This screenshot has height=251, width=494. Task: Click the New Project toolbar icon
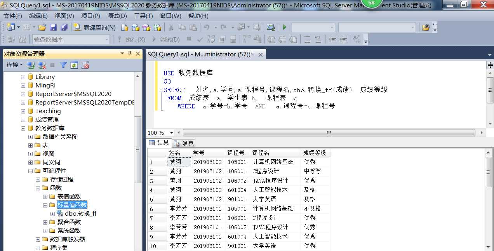tap(10, 27)
